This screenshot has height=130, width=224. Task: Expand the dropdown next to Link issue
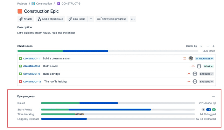(91, 19)
